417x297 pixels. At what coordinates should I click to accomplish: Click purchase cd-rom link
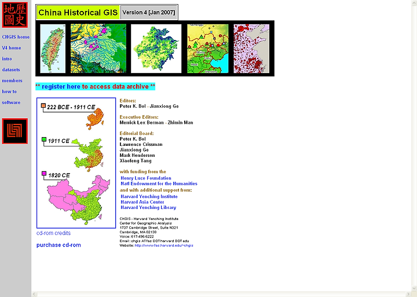tap(58, 245)
